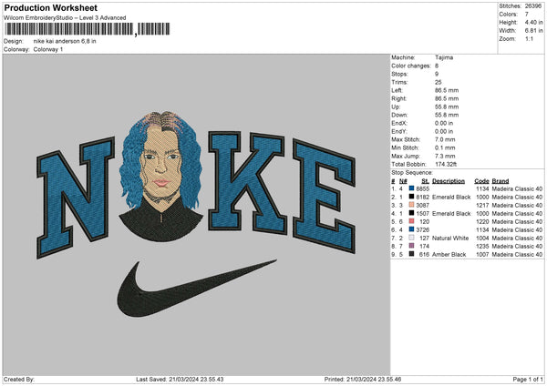Click the embroidered letter K in the preview
Image resolution: width=547 pixels, height=386 pixels.
click(246, 183)
